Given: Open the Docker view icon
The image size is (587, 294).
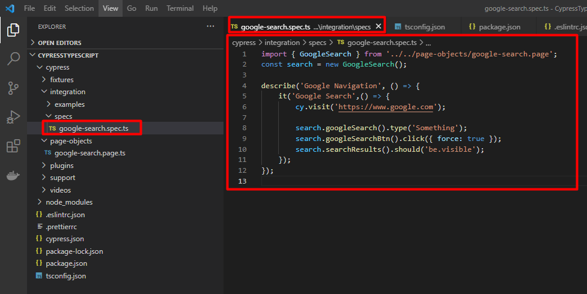Looking at the screenshot, I should [13, 176].
